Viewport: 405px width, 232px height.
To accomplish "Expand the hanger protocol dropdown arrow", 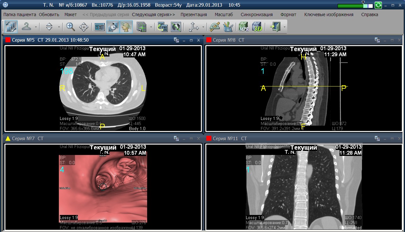I will pyautogui.click(x=36, y=27).
